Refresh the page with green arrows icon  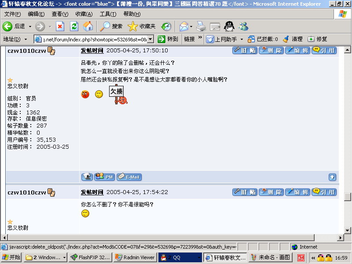[x=74, y=26]
